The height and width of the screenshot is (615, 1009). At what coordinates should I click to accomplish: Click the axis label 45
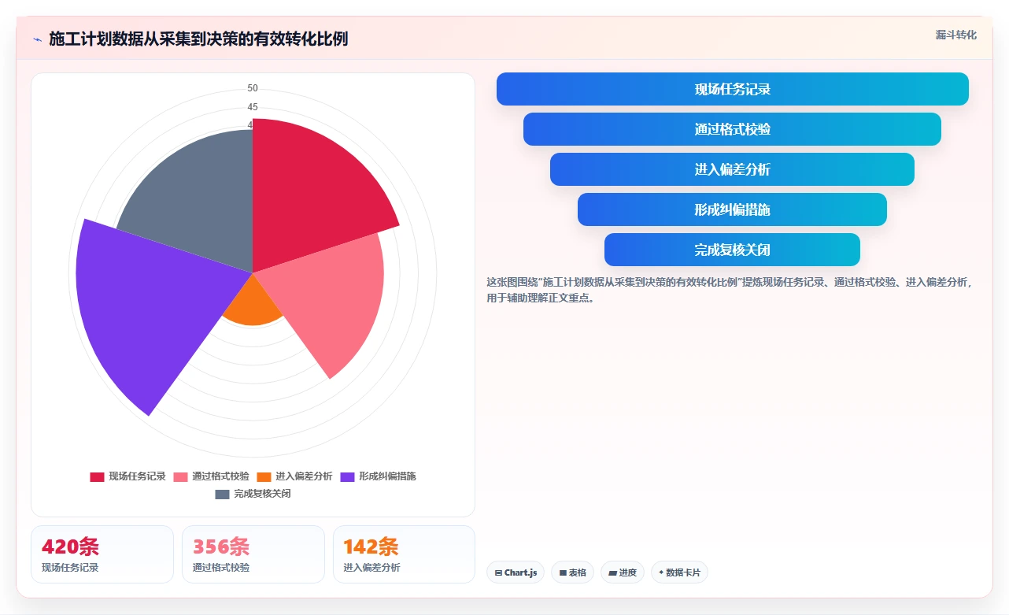253,107
